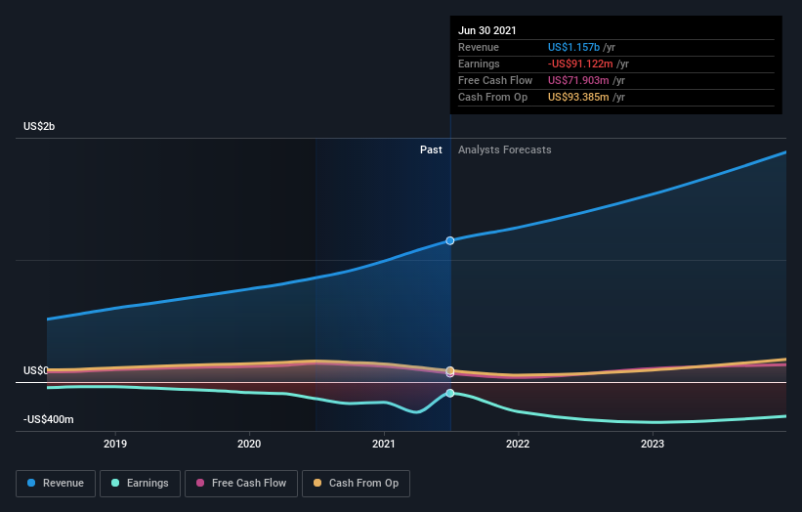Click the Past section label
This screenshot has height=512, width=802.
click(431, 149)
